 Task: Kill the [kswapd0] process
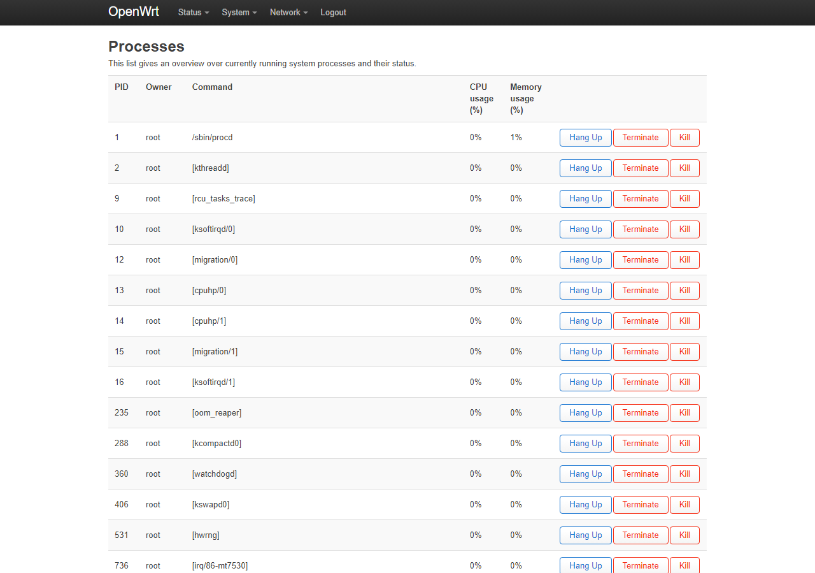click(x=684, y=505)
